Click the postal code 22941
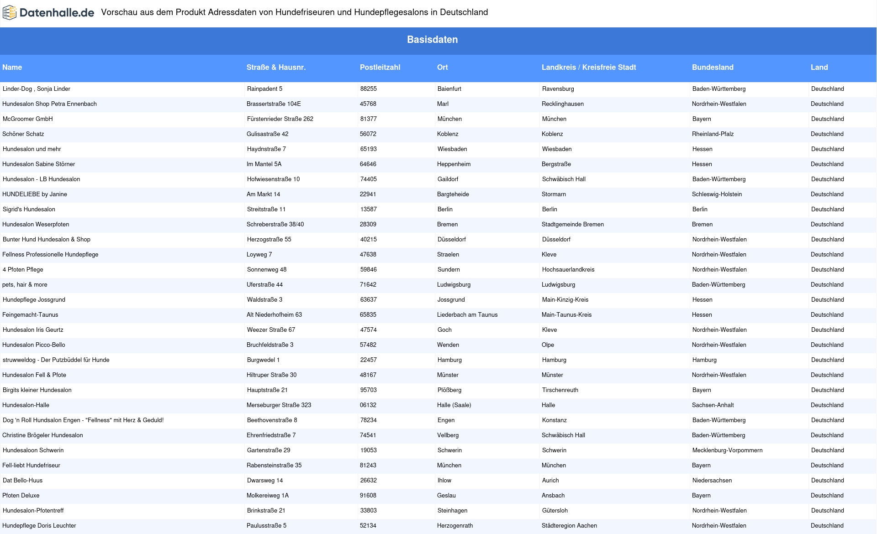Viewport: 877px width, 534px height. 368,194
